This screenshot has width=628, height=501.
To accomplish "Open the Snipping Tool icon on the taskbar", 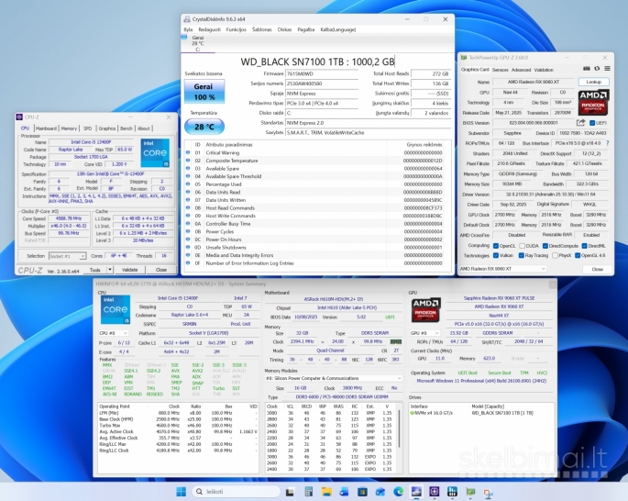I will 489,492.
